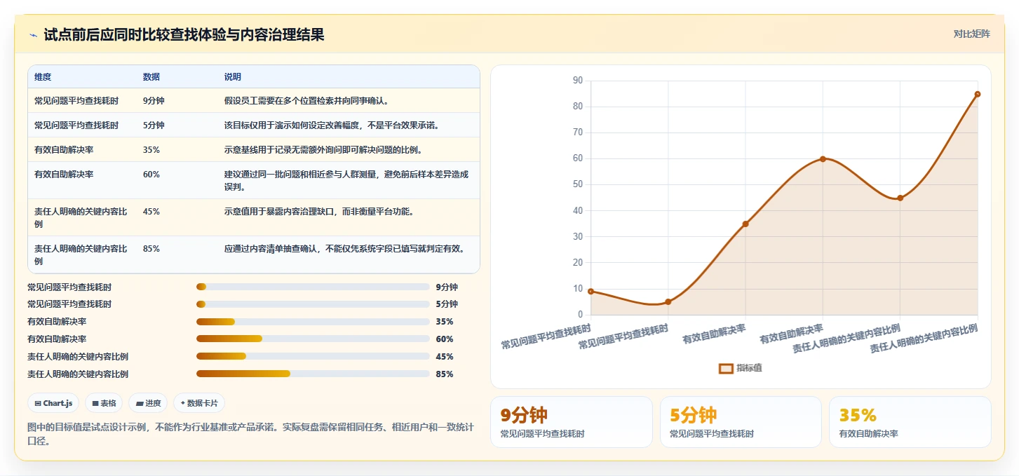Screen dimensions: 1019x476
Task: Click table cell 45% in 数据 column
Action: click(x=151, y=212)
